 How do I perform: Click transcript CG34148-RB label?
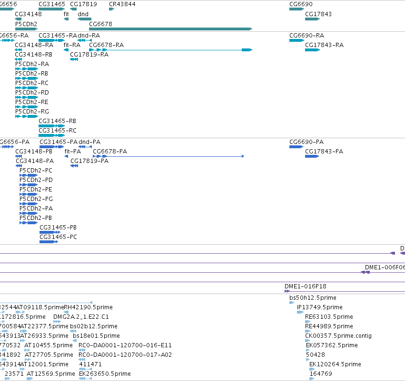(34, 55)
